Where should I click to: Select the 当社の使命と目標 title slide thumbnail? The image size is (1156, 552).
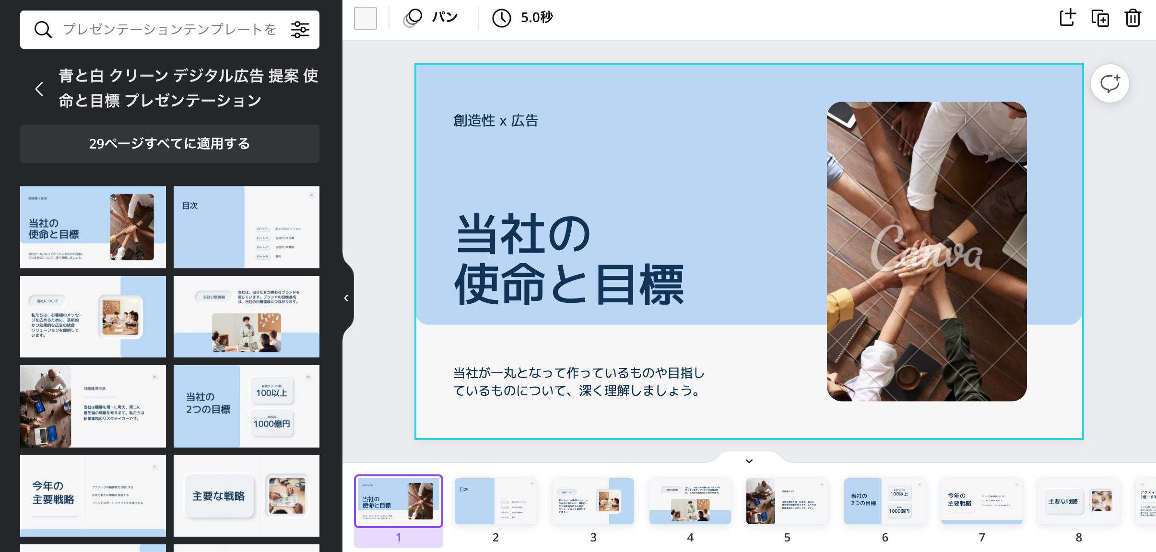(93, 227)
